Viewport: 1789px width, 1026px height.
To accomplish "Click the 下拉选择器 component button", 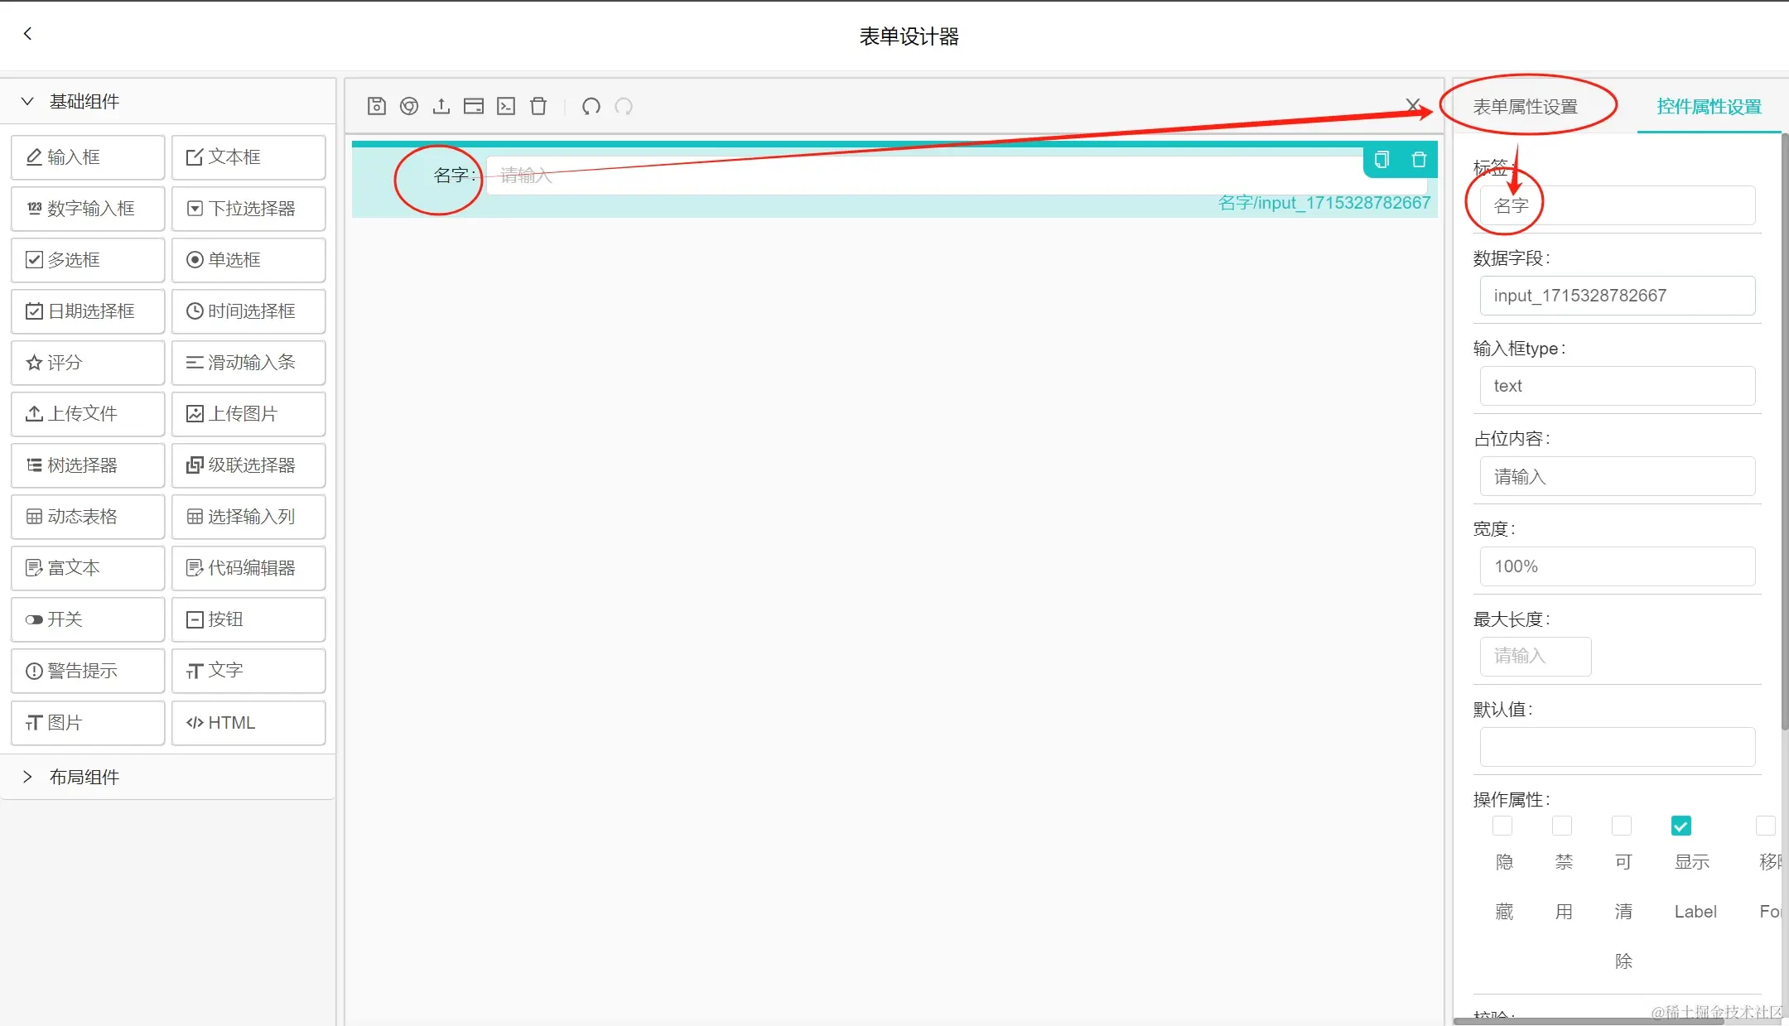I will point(248,209).
